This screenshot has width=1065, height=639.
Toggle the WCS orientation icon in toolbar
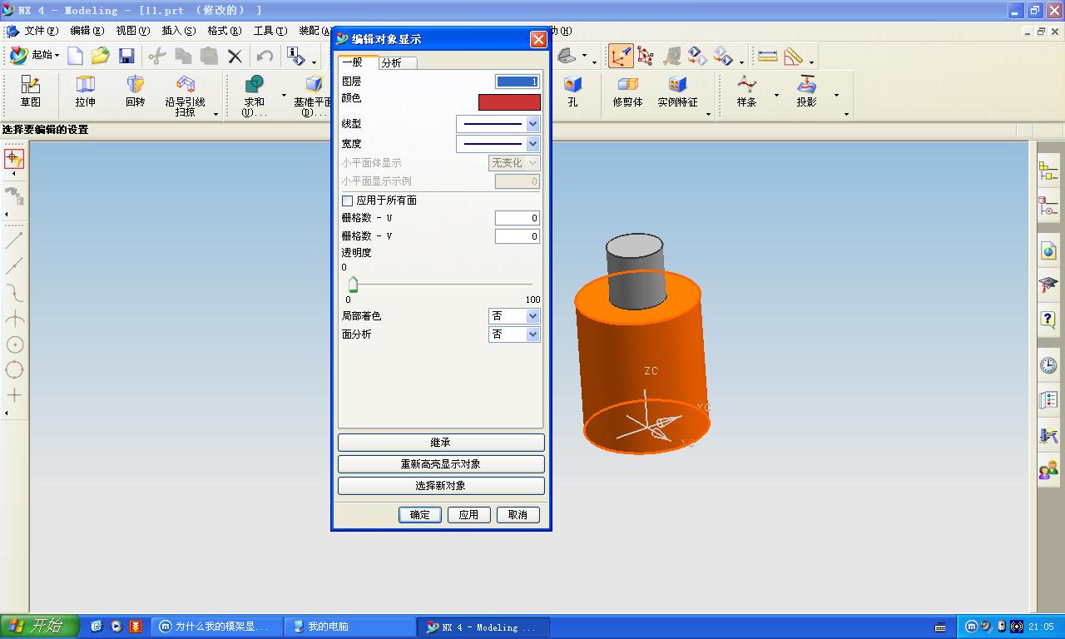[x=621, y=56]
